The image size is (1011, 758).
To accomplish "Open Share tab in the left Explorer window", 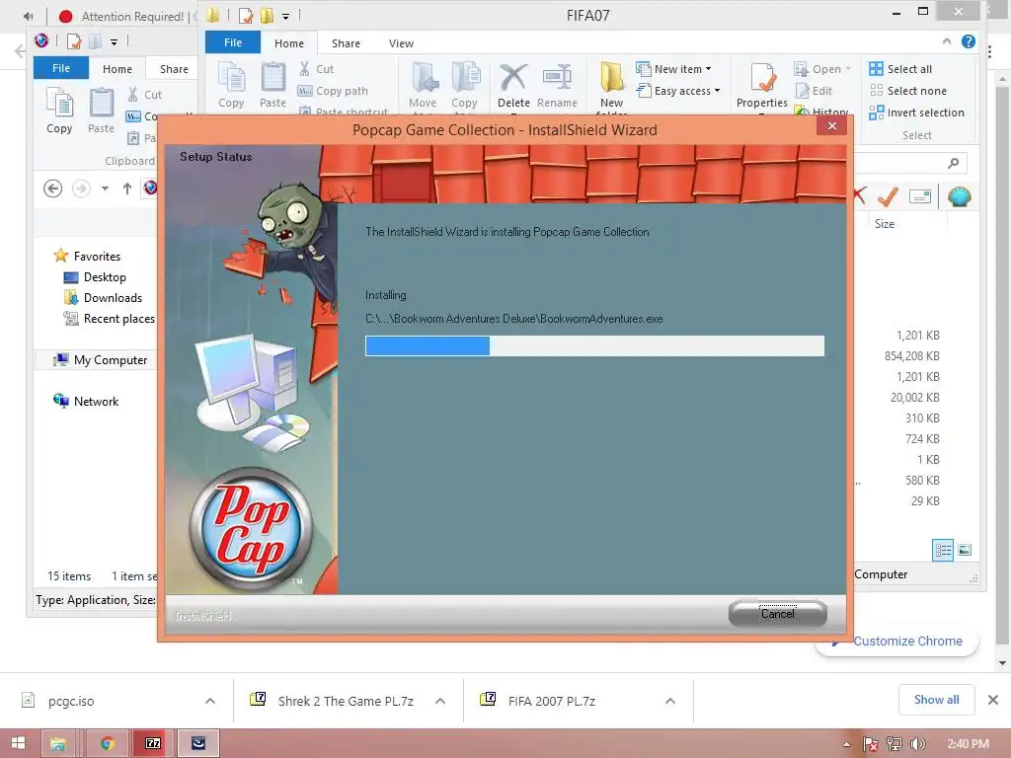I will (x=174, y=69).
